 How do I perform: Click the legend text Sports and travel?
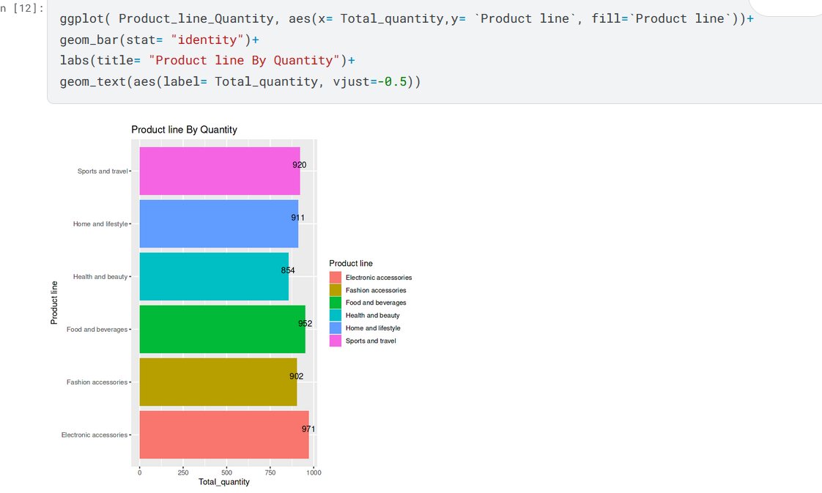click(371, 341)
